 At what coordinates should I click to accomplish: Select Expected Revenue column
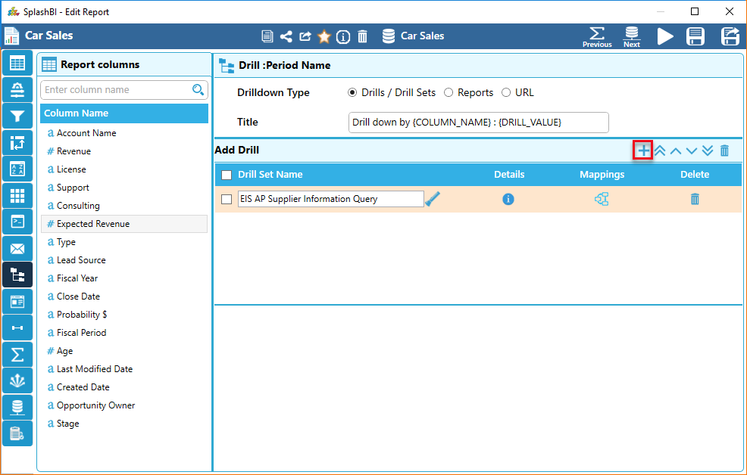point(124,224)
